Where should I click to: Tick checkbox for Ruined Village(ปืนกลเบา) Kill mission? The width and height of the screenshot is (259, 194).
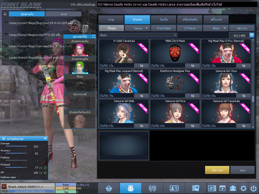6,58
